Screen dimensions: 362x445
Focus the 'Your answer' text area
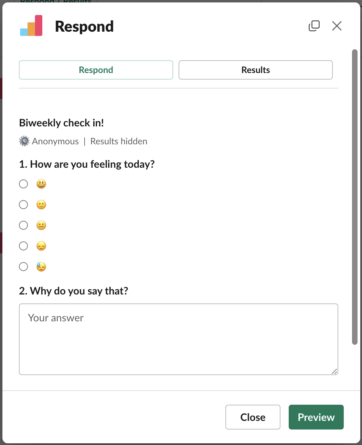179,339
